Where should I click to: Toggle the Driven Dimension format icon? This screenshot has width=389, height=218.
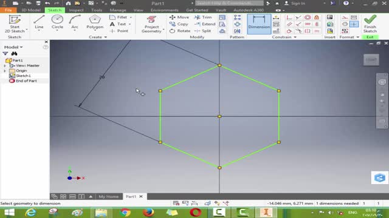(x=354, y=18)
